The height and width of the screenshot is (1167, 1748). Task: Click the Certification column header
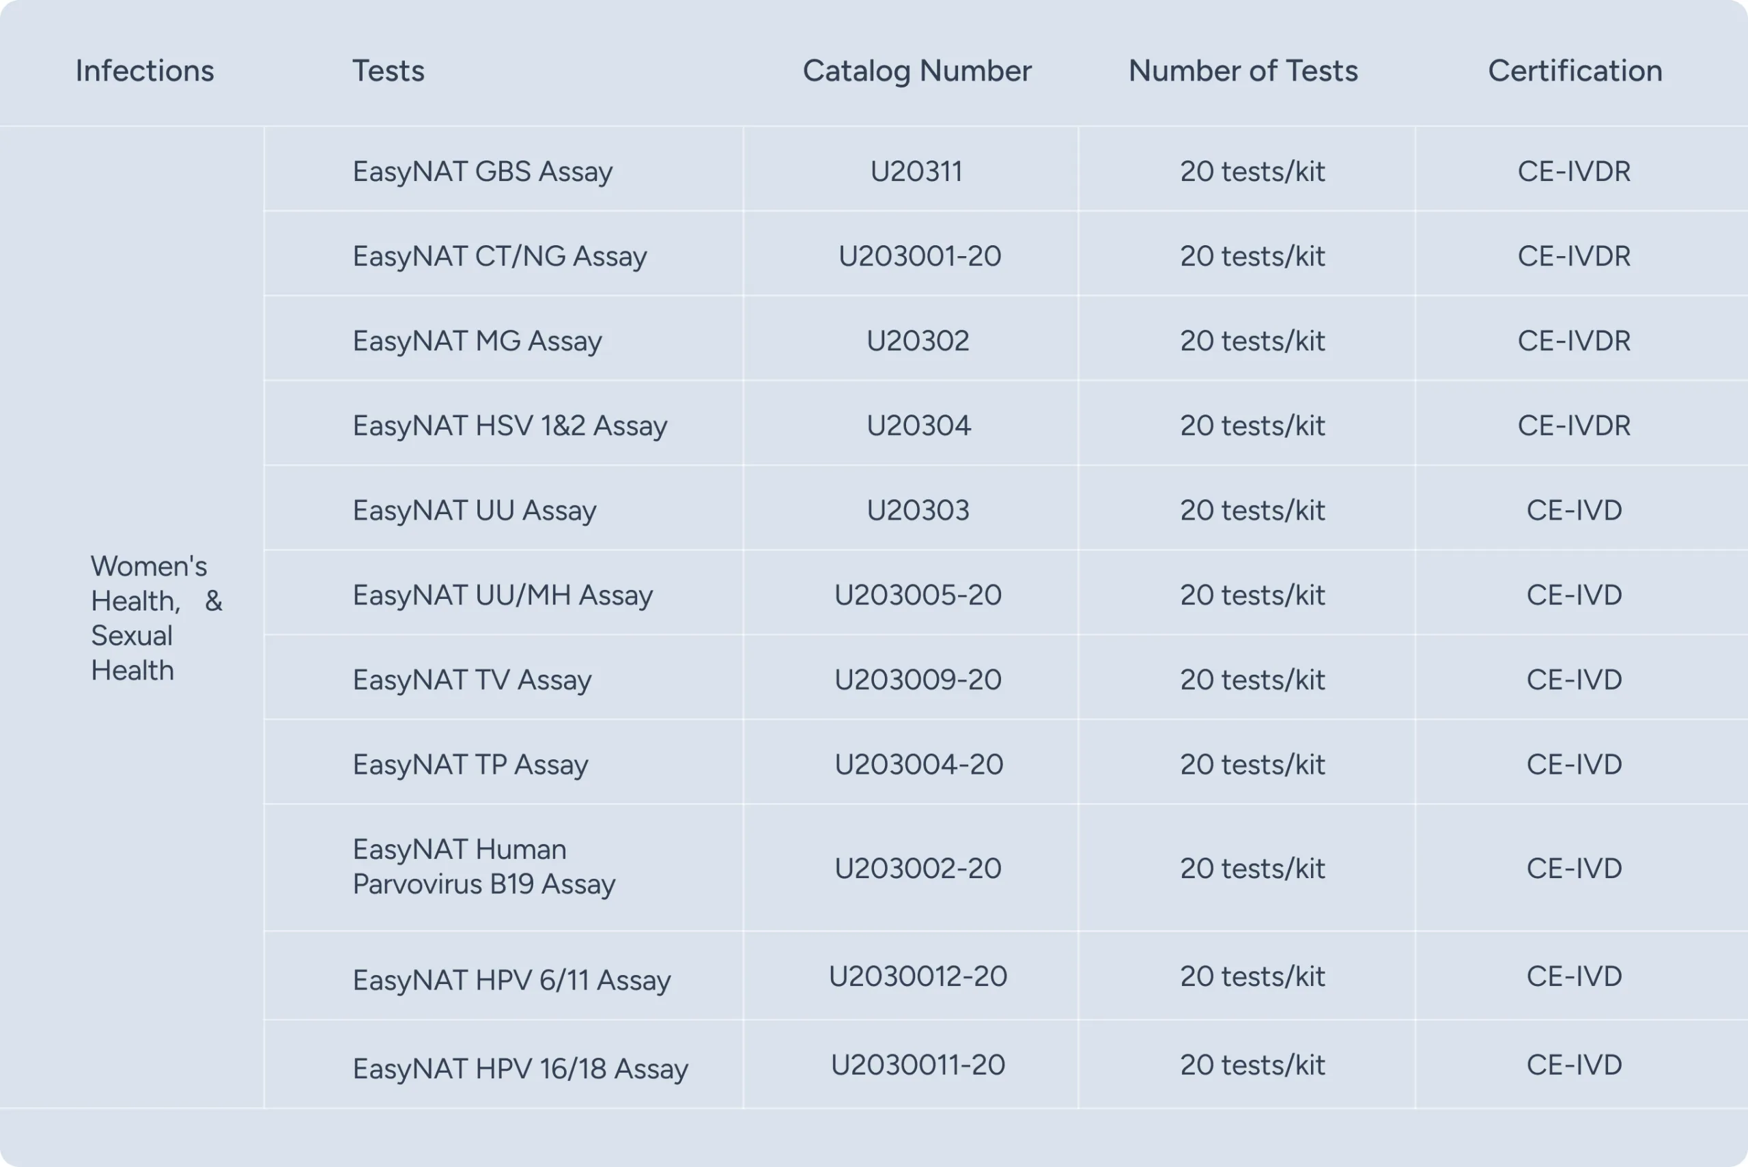[1575, 71]
